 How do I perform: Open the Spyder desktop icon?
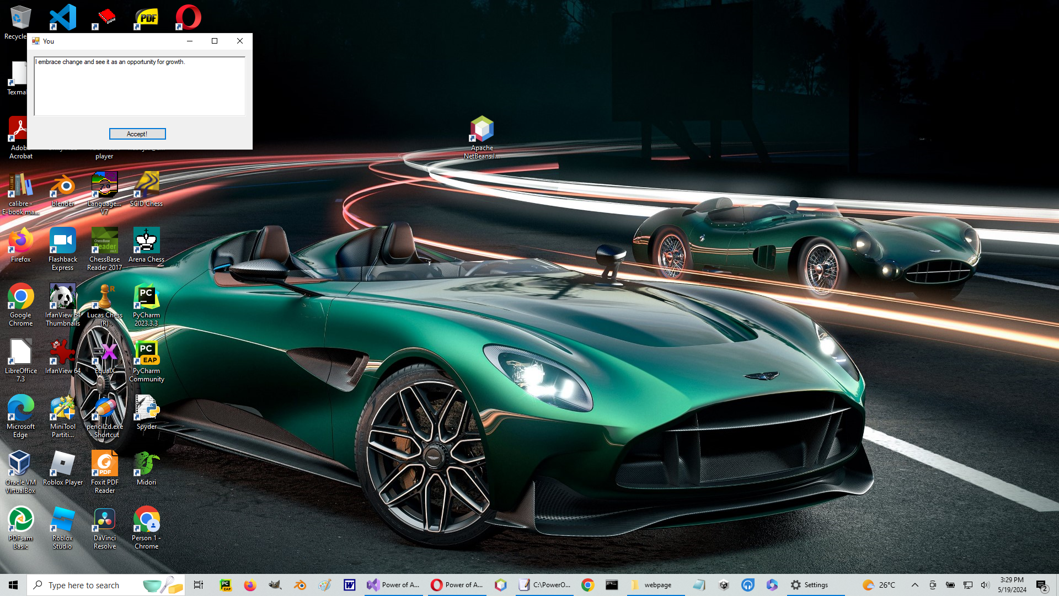[146, 412]
